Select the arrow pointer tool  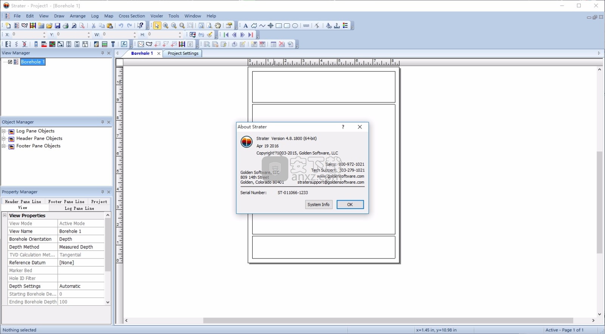[x=157, y=25]
